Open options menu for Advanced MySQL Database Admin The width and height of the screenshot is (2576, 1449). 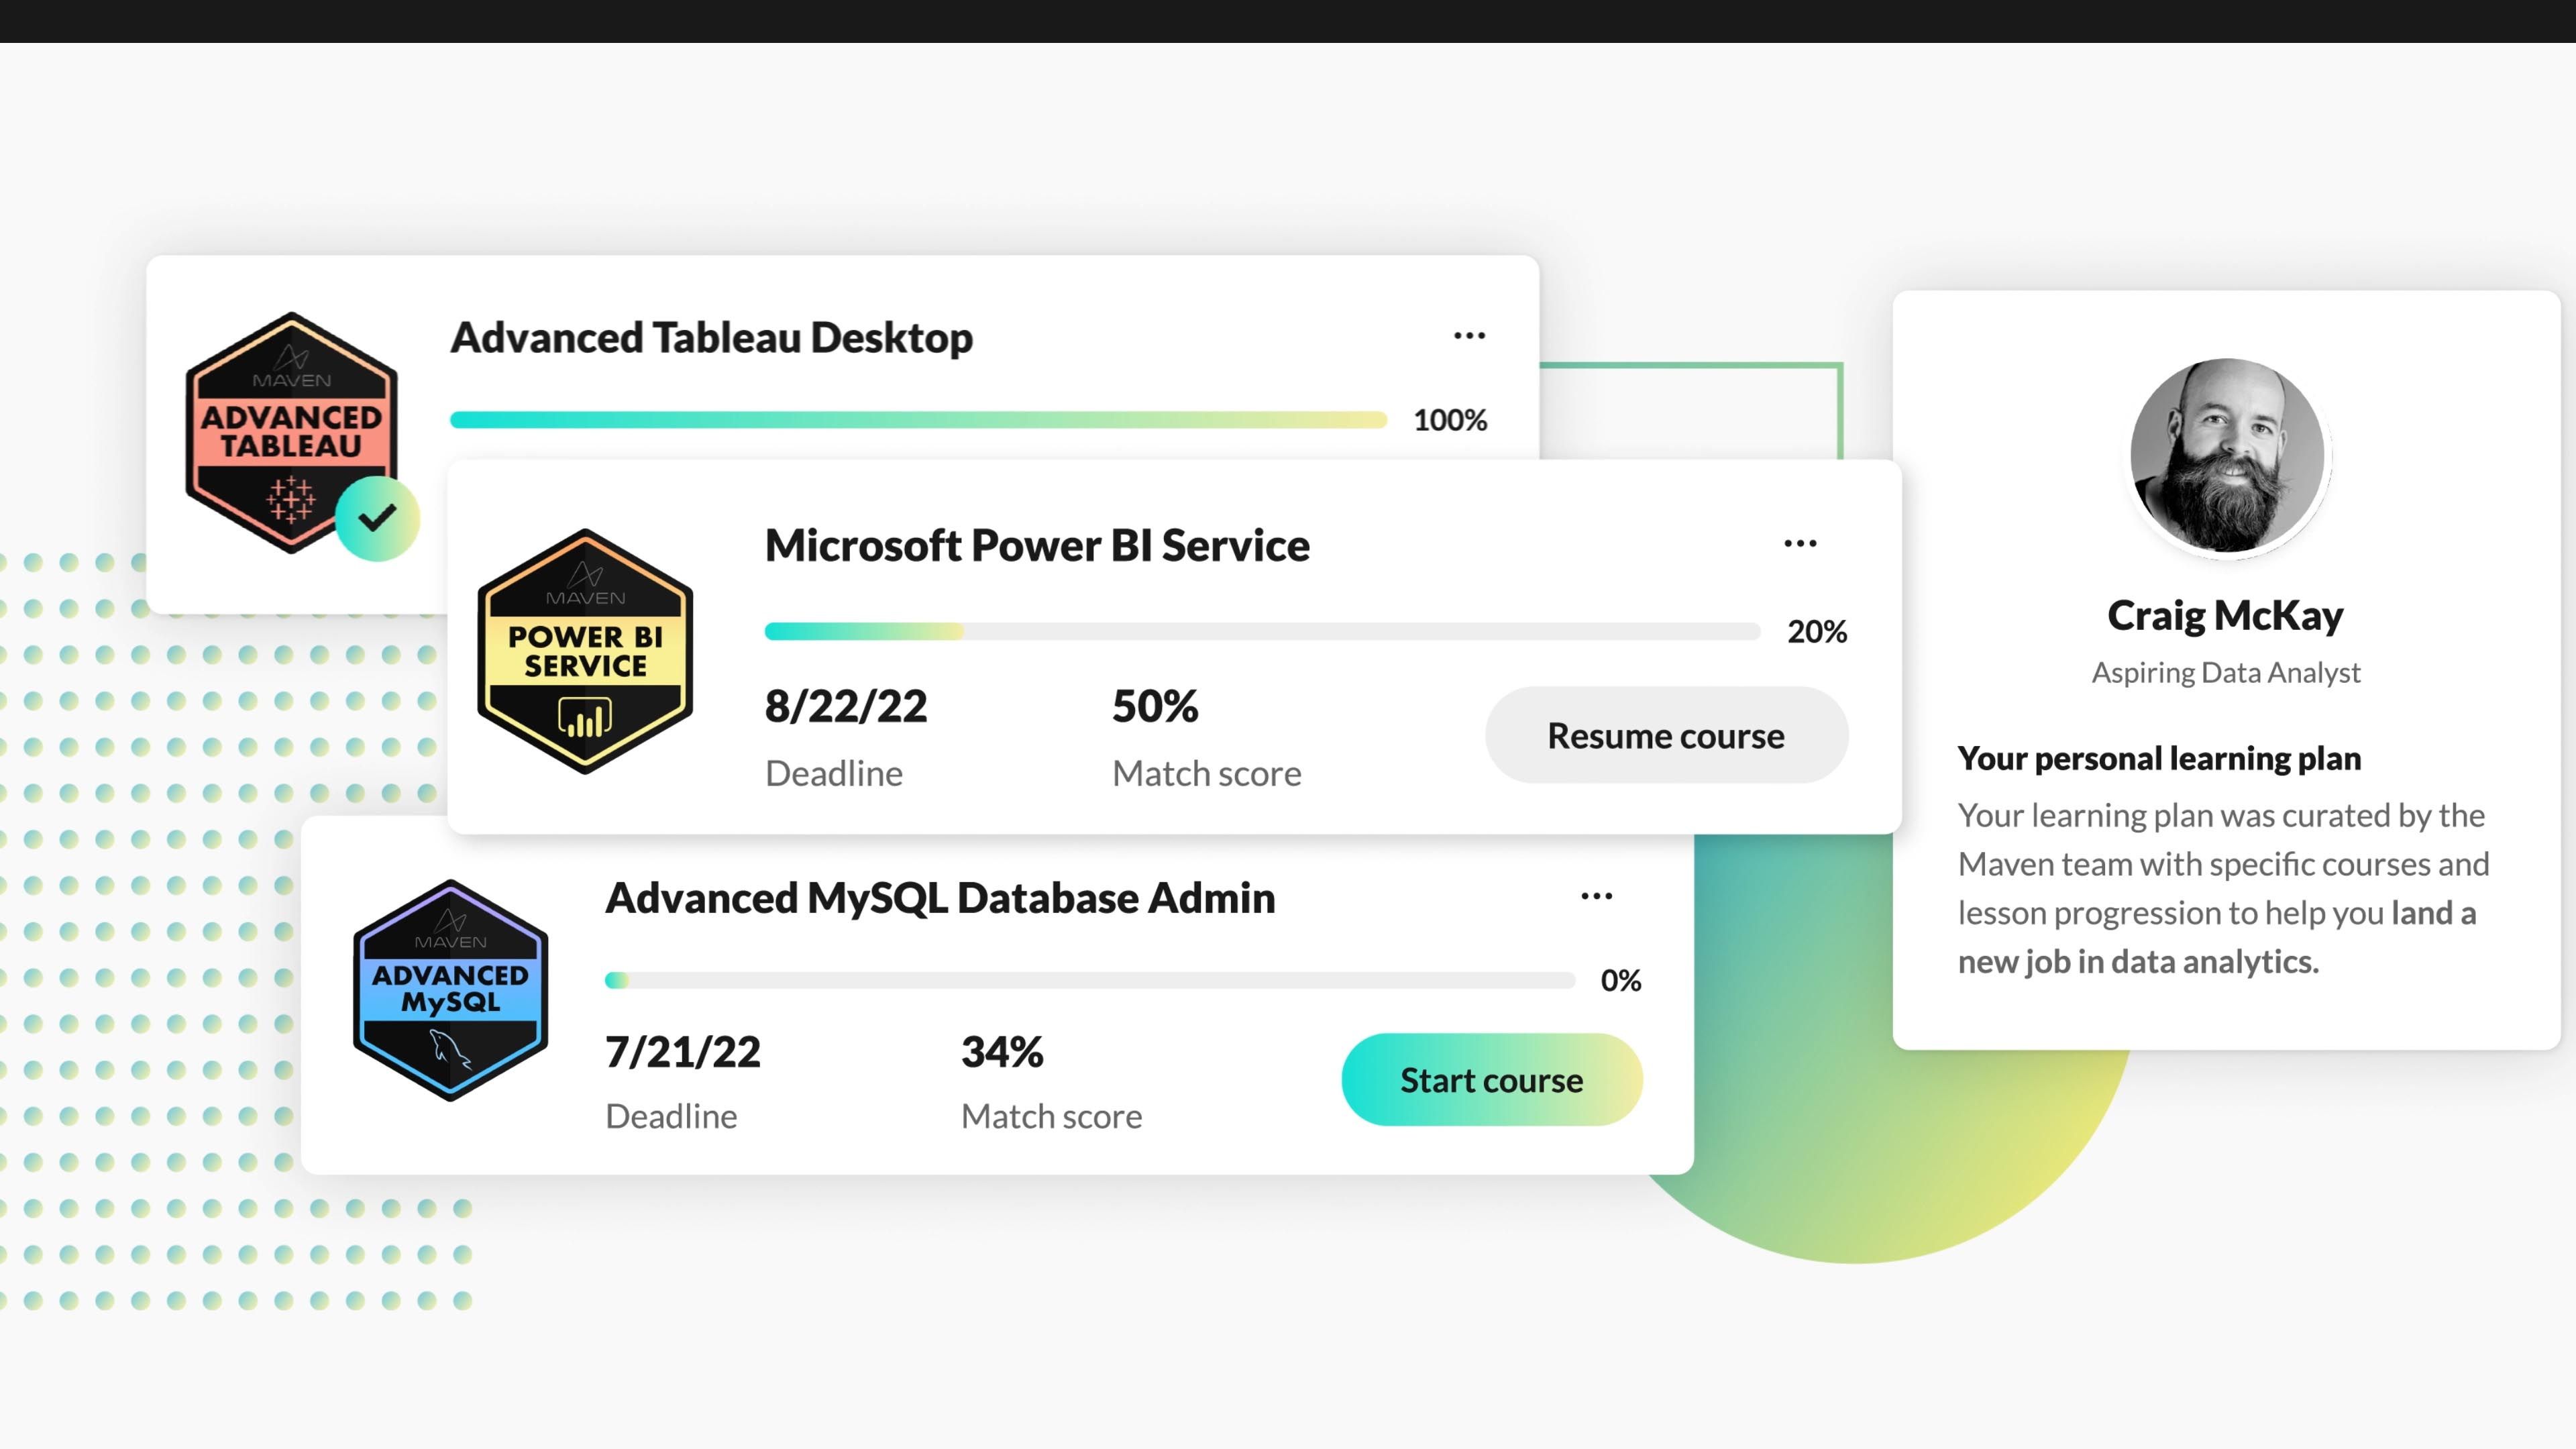[x=1596, y=896]
